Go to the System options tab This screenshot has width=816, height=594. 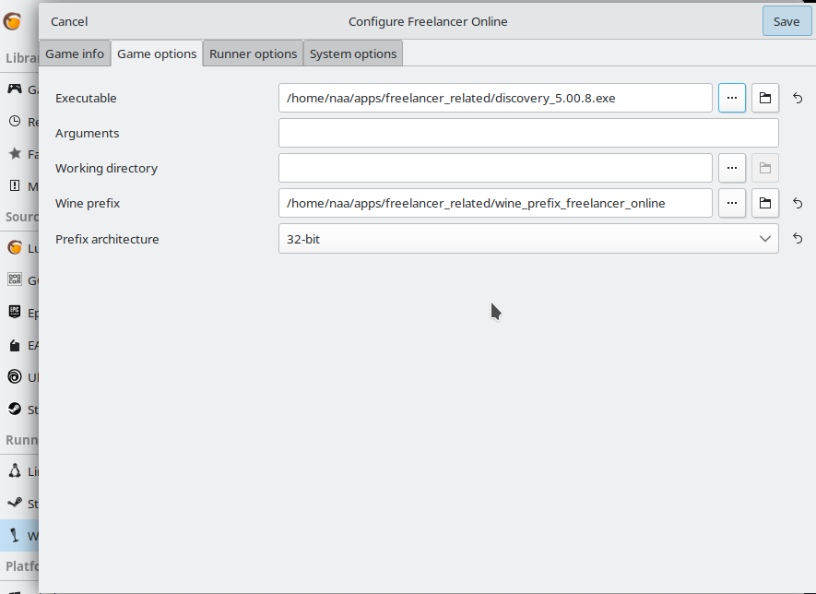coord(353,53)
